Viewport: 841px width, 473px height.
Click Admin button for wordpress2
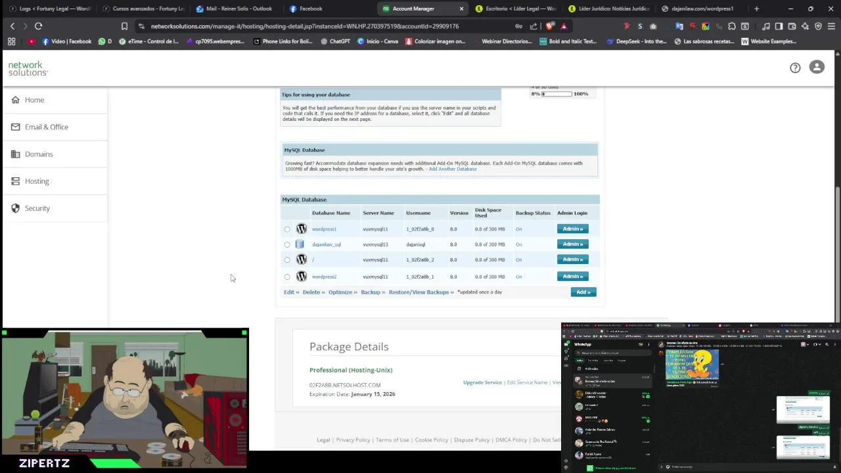click(x=572, y=276)
